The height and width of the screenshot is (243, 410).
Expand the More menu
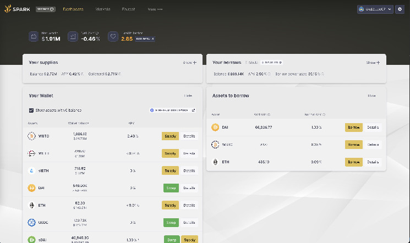point(155,9)
